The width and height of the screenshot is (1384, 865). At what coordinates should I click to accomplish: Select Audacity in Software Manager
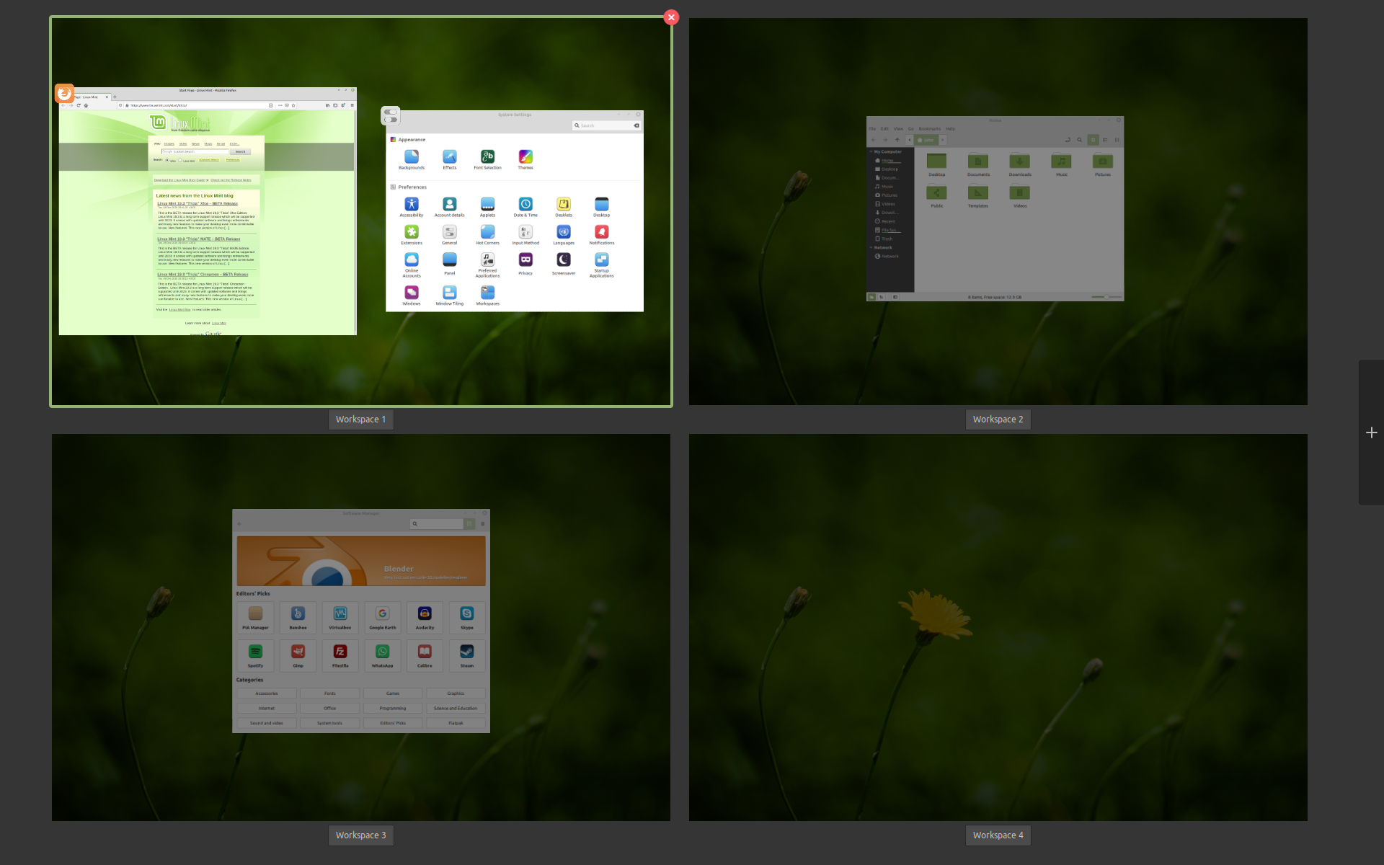point(425,618)
